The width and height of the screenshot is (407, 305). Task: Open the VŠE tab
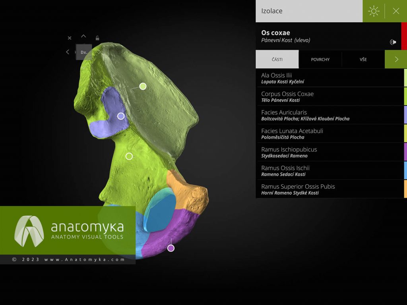(x=362, y=59)
